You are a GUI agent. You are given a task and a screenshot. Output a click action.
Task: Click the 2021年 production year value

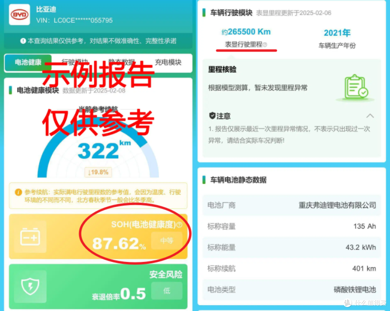click(x=337, y=33)
